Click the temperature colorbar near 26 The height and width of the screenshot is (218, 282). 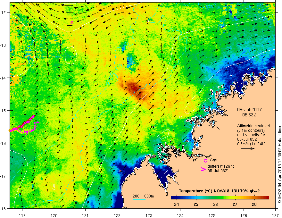215,197
